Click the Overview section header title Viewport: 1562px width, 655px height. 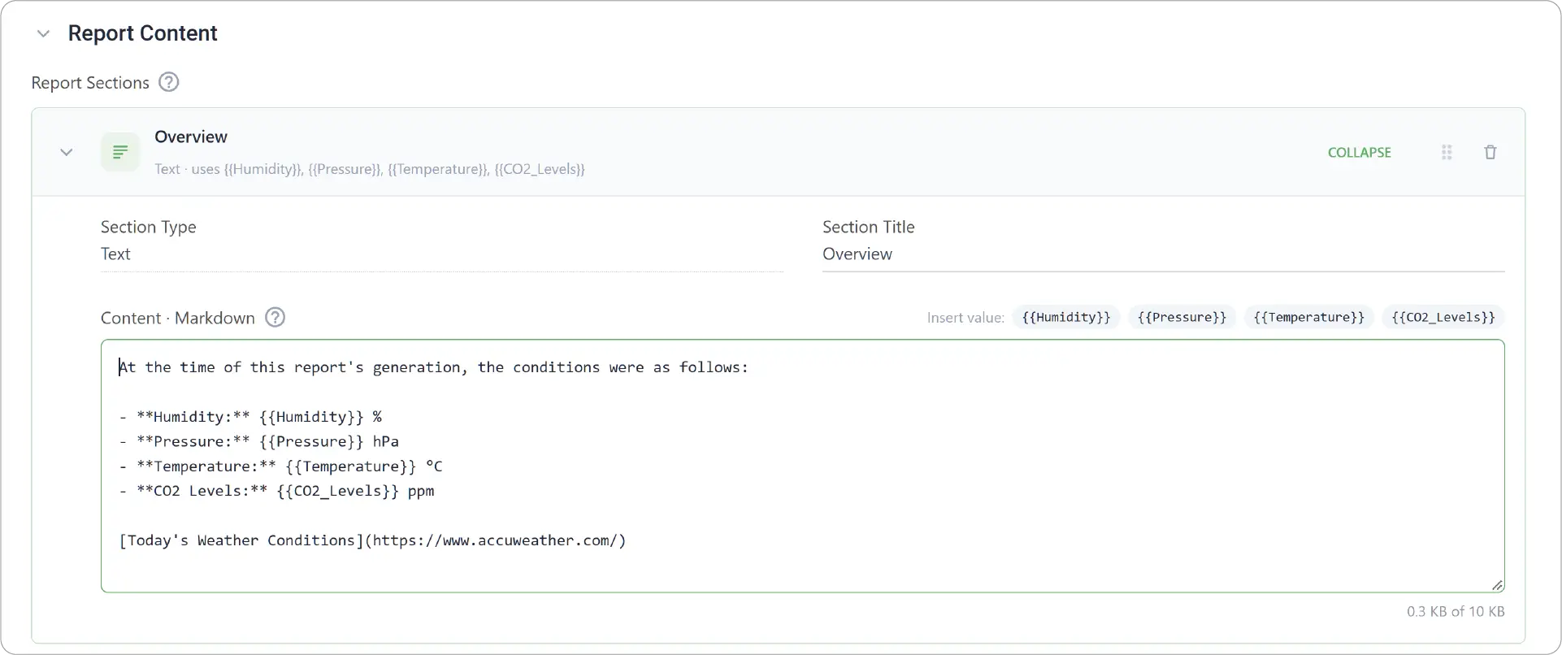click(x=191, y=137)
